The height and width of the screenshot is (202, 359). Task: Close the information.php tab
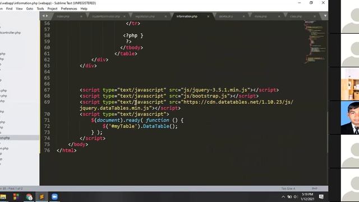point(208,16)
